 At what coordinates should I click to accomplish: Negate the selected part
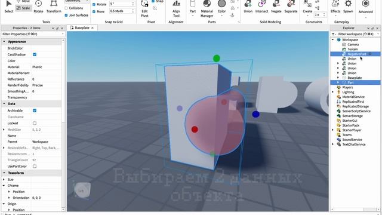tap(276, 7)
